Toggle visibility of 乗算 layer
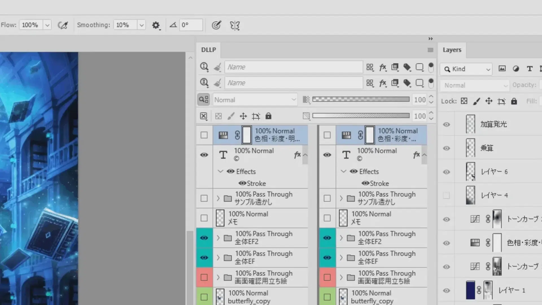This screenshot has width=542, height=305. [446, 148]
